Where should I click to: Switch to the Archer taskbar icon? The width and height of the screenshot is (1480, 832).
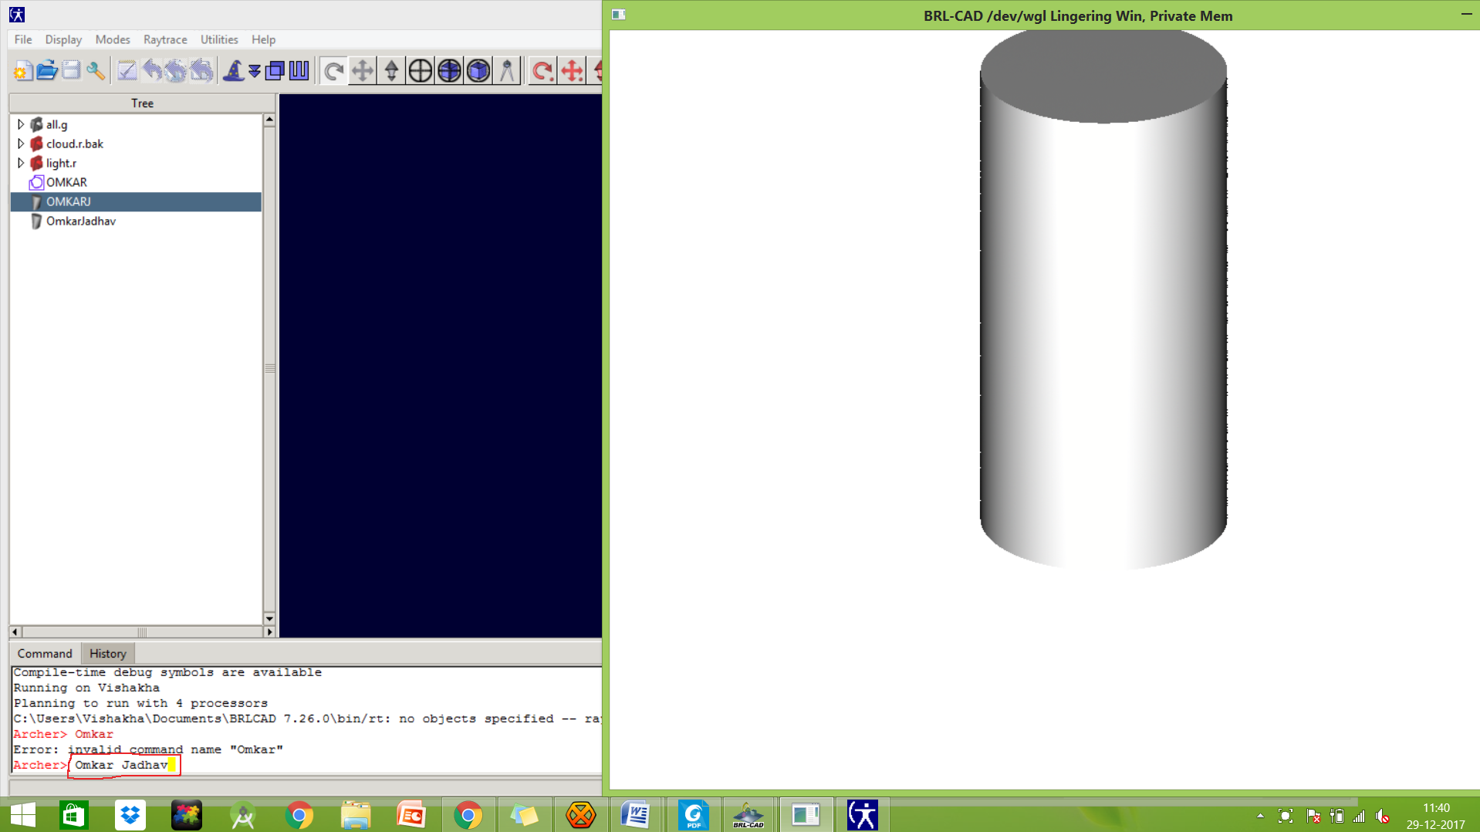[862, 815]
